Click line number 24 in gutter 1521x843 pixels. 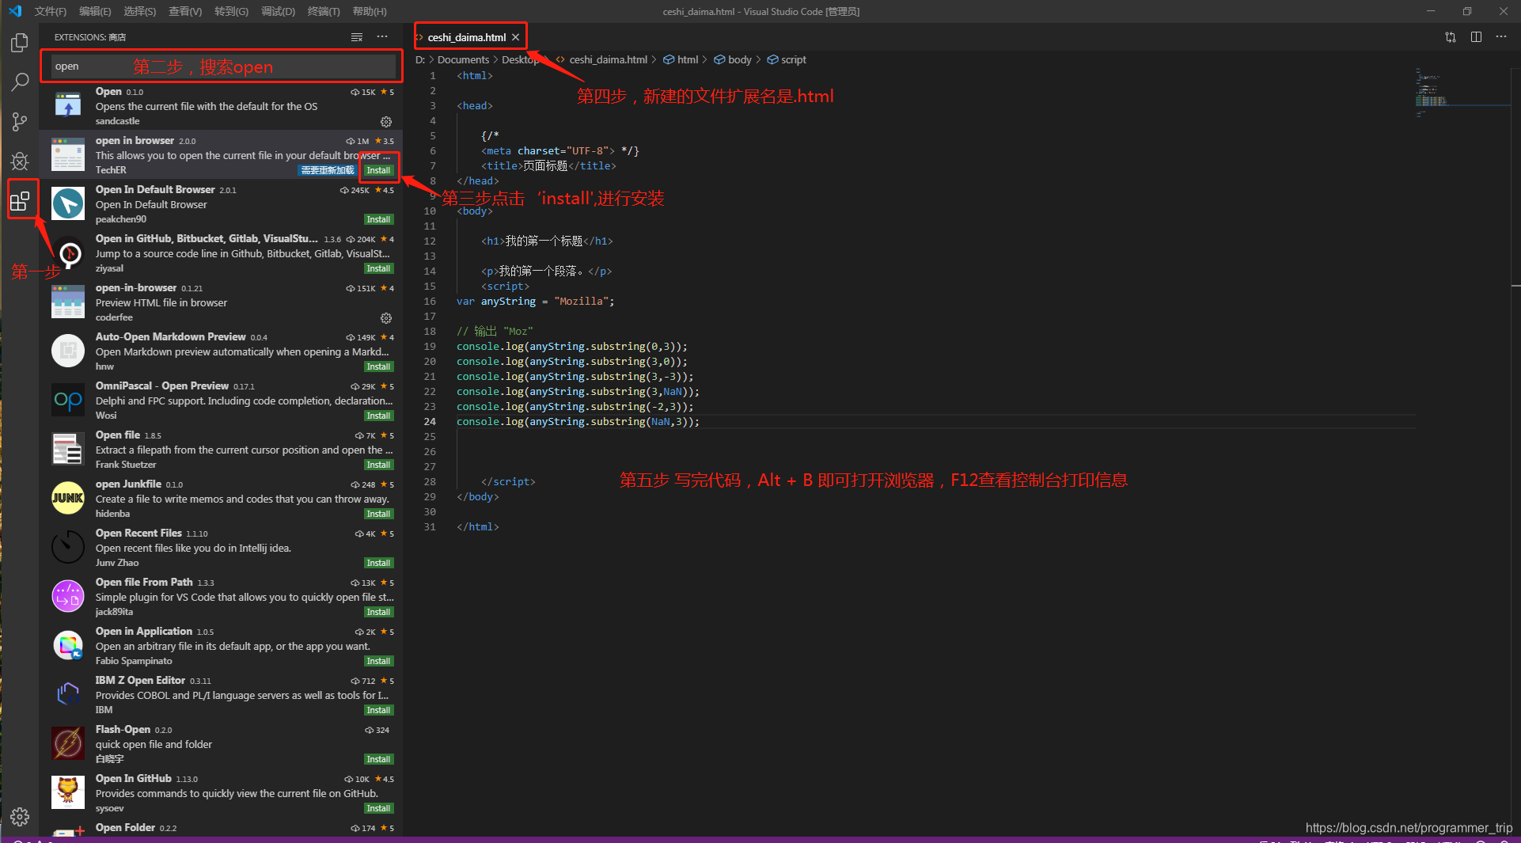pos(430,421)
